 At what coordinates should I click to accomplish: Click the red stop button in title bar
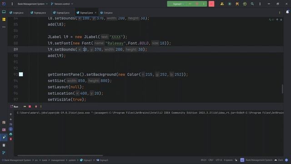click(211, 4)
